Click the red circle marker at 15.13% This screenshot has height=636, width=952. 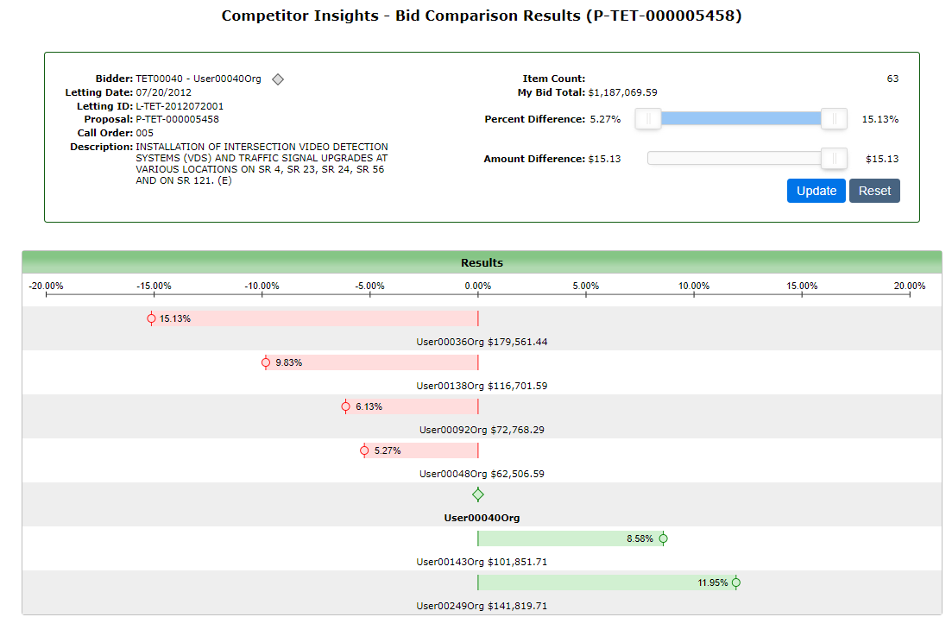click(x=152, y=318)
